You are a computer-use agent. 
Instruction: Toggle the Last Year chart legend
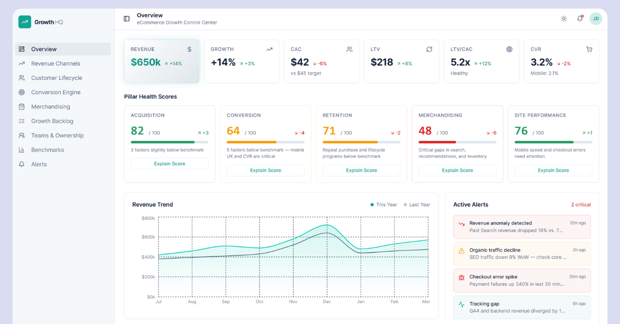[x=417, y=205]
